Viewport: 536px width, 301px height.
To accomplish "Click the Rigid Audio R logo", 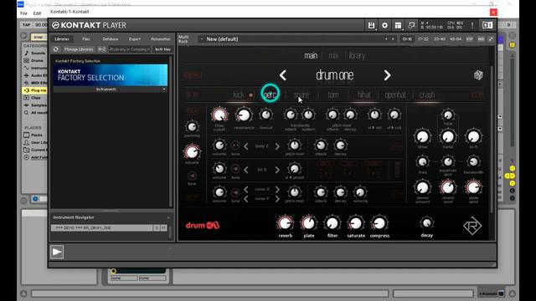I will (x=472, y=226).
